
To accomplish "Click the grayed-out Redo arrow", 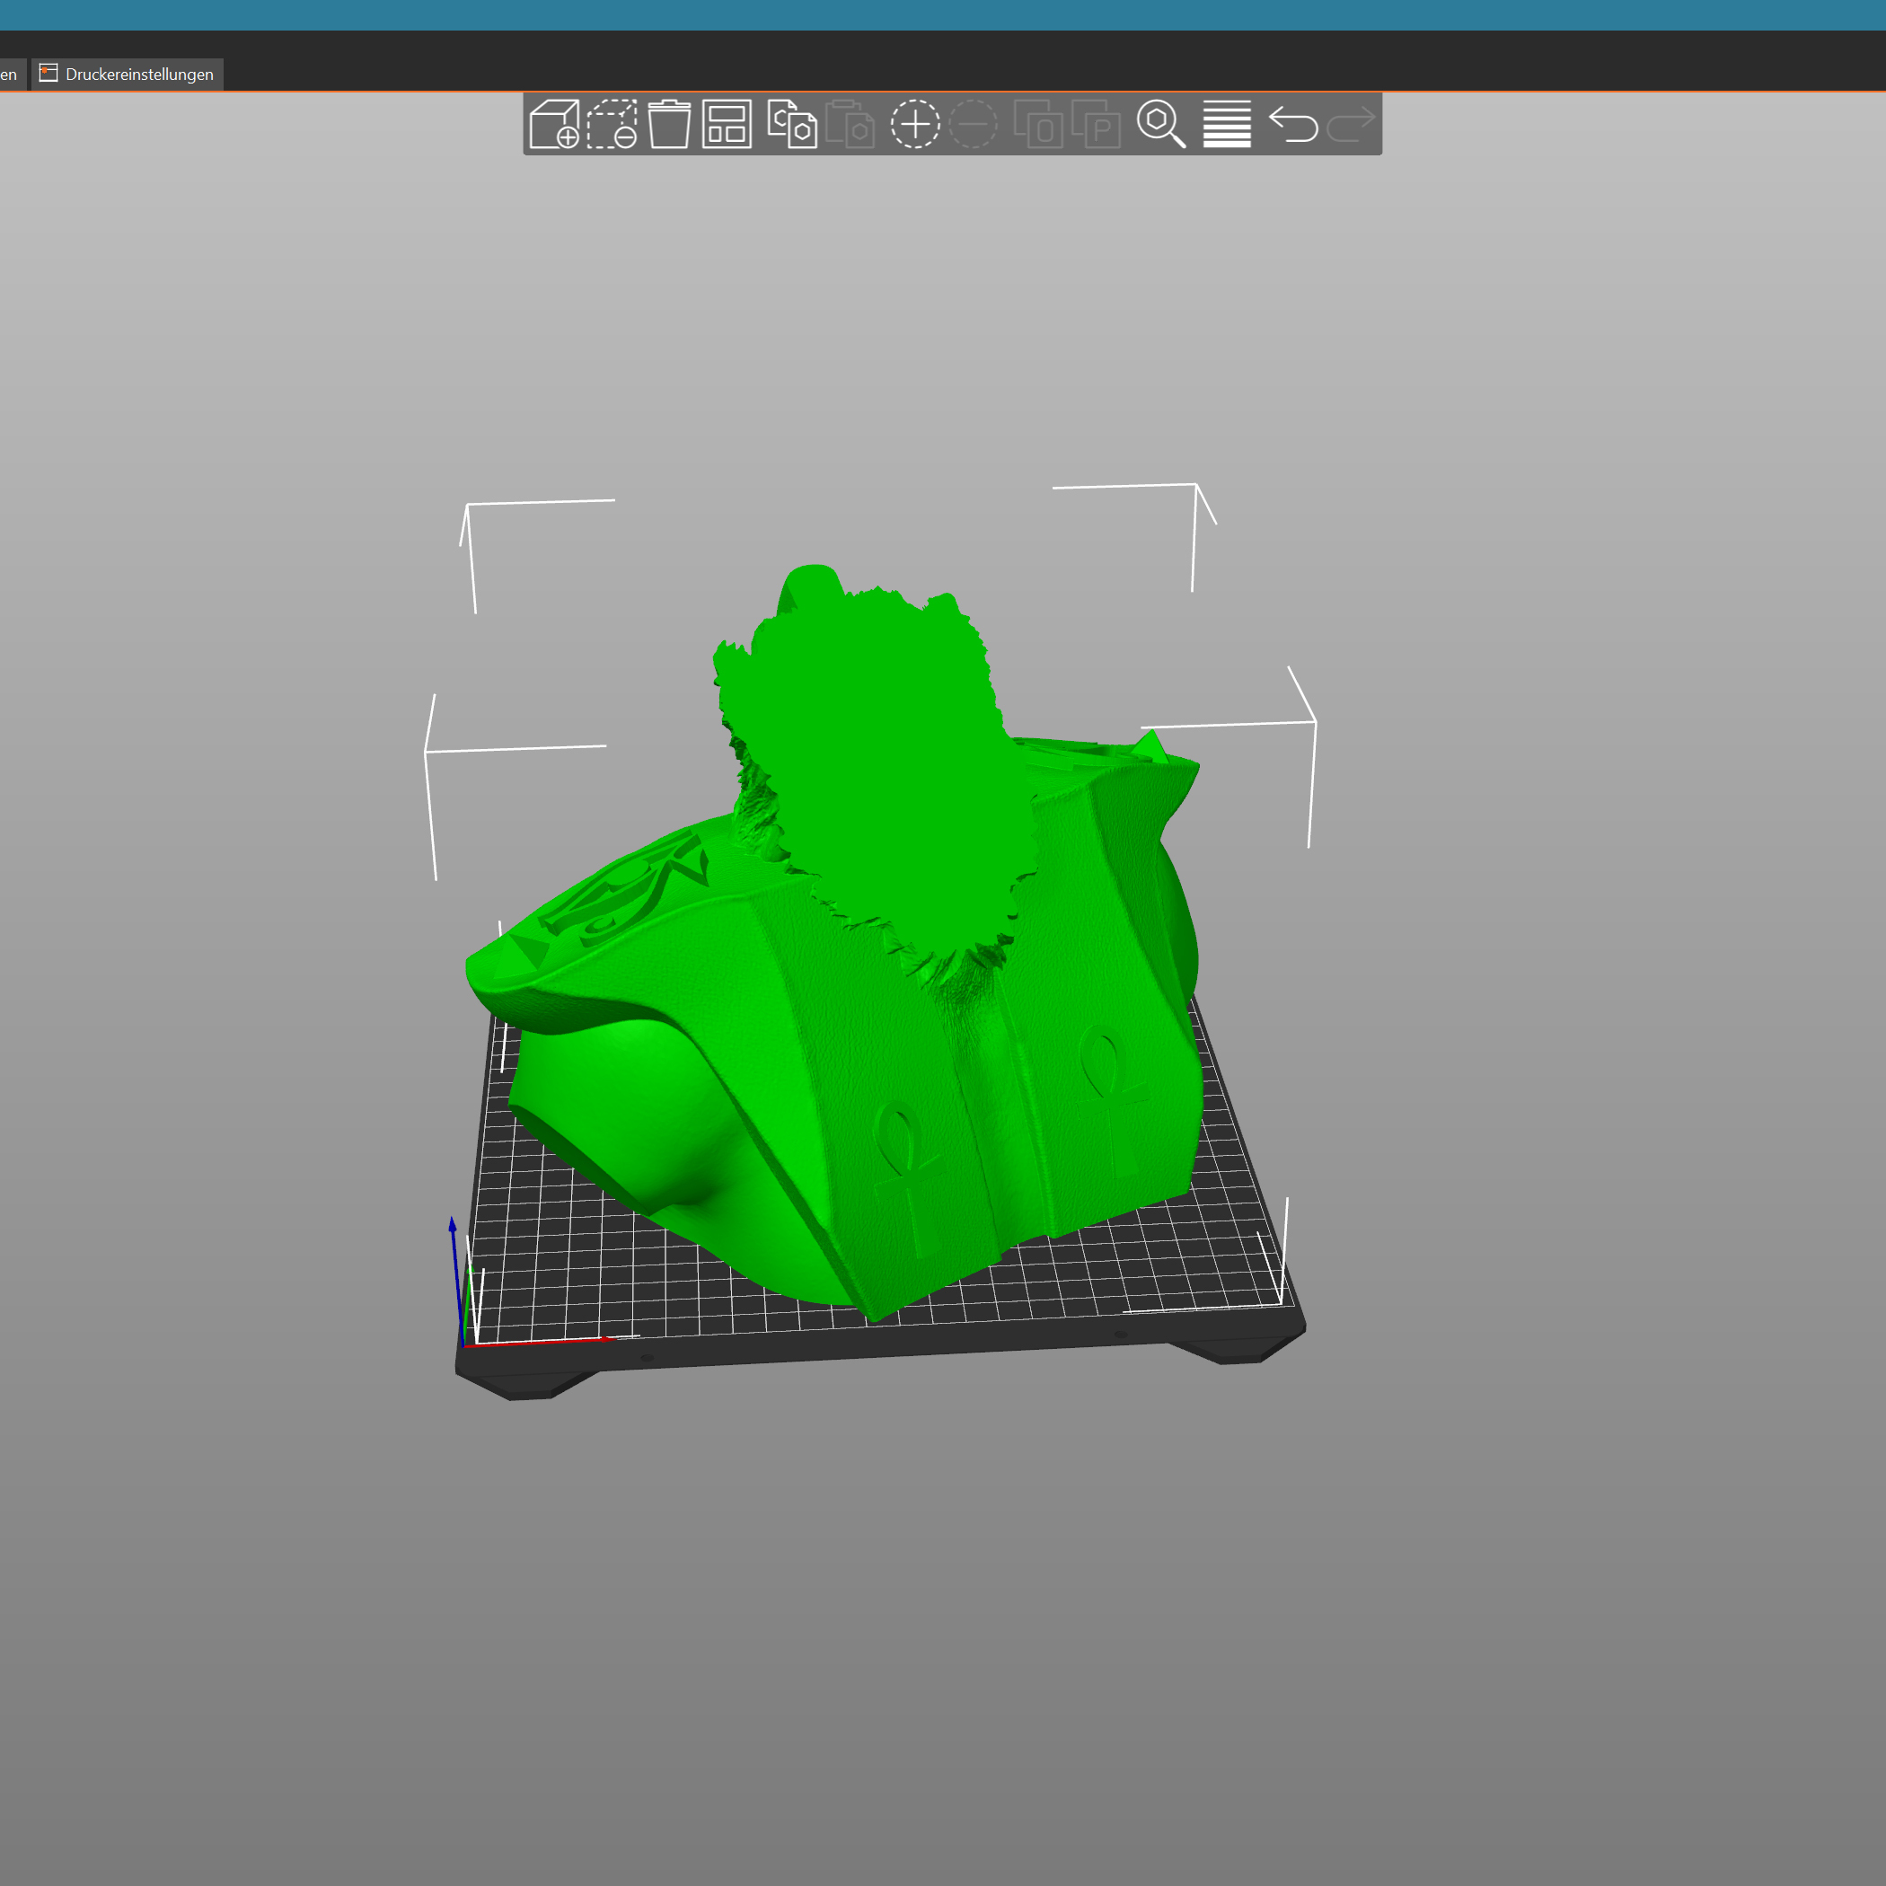I will tap(1351, 124).
